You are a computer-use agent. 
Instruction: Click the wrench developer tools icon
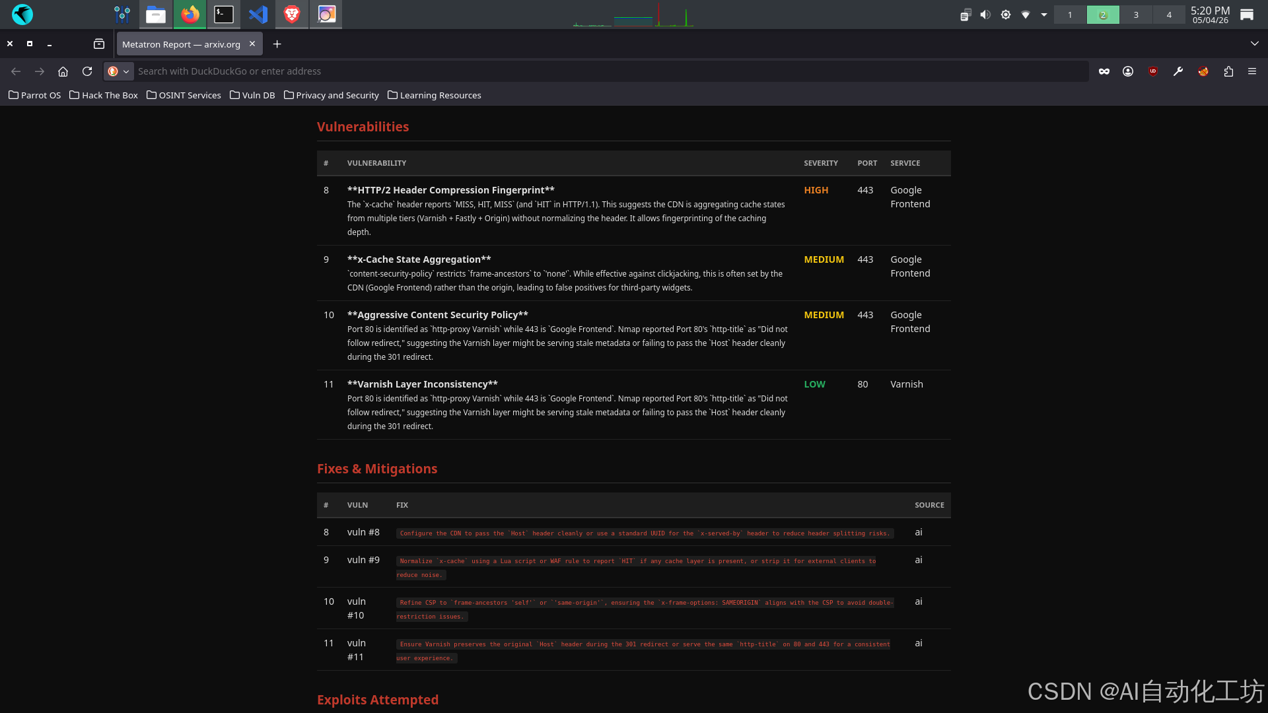[x=1178, y=71]
